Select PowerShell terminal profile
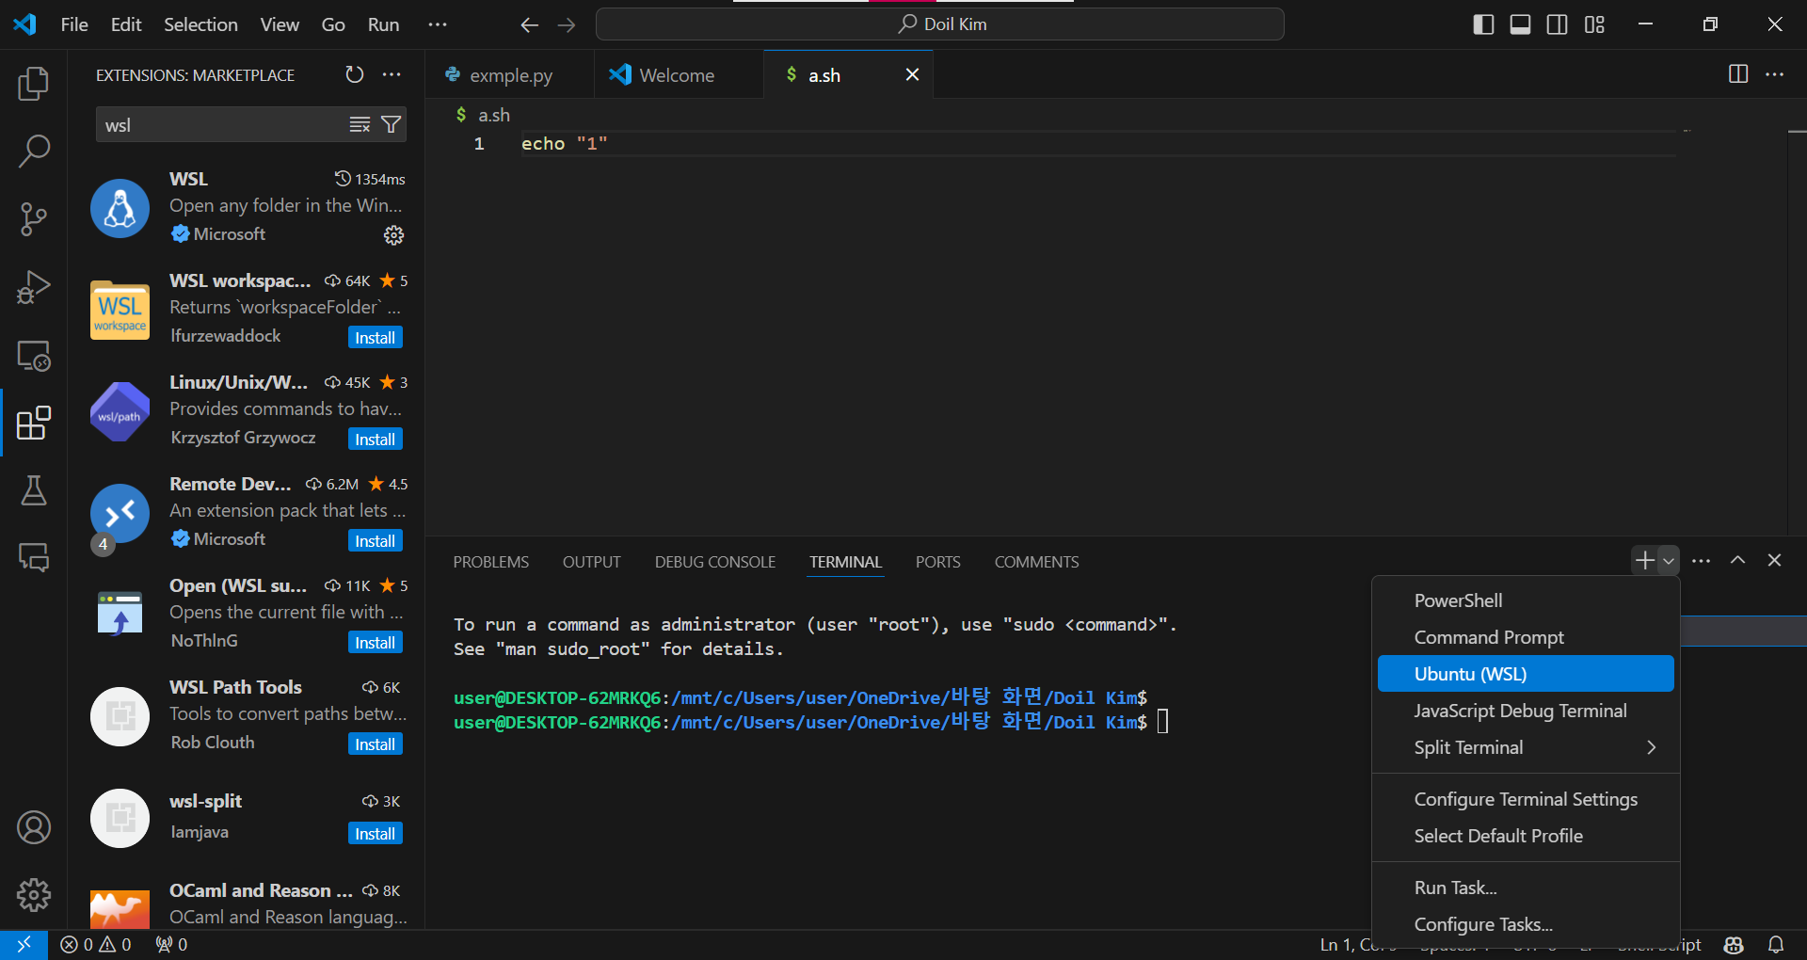Viewport: 1807px width, 960px height. pyautogui.click(x=1526, y=600)
